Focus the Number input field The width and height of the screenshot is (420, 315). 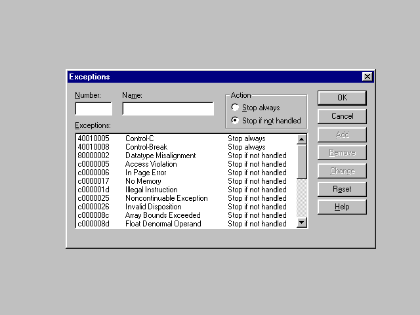[x=94, y=109]
